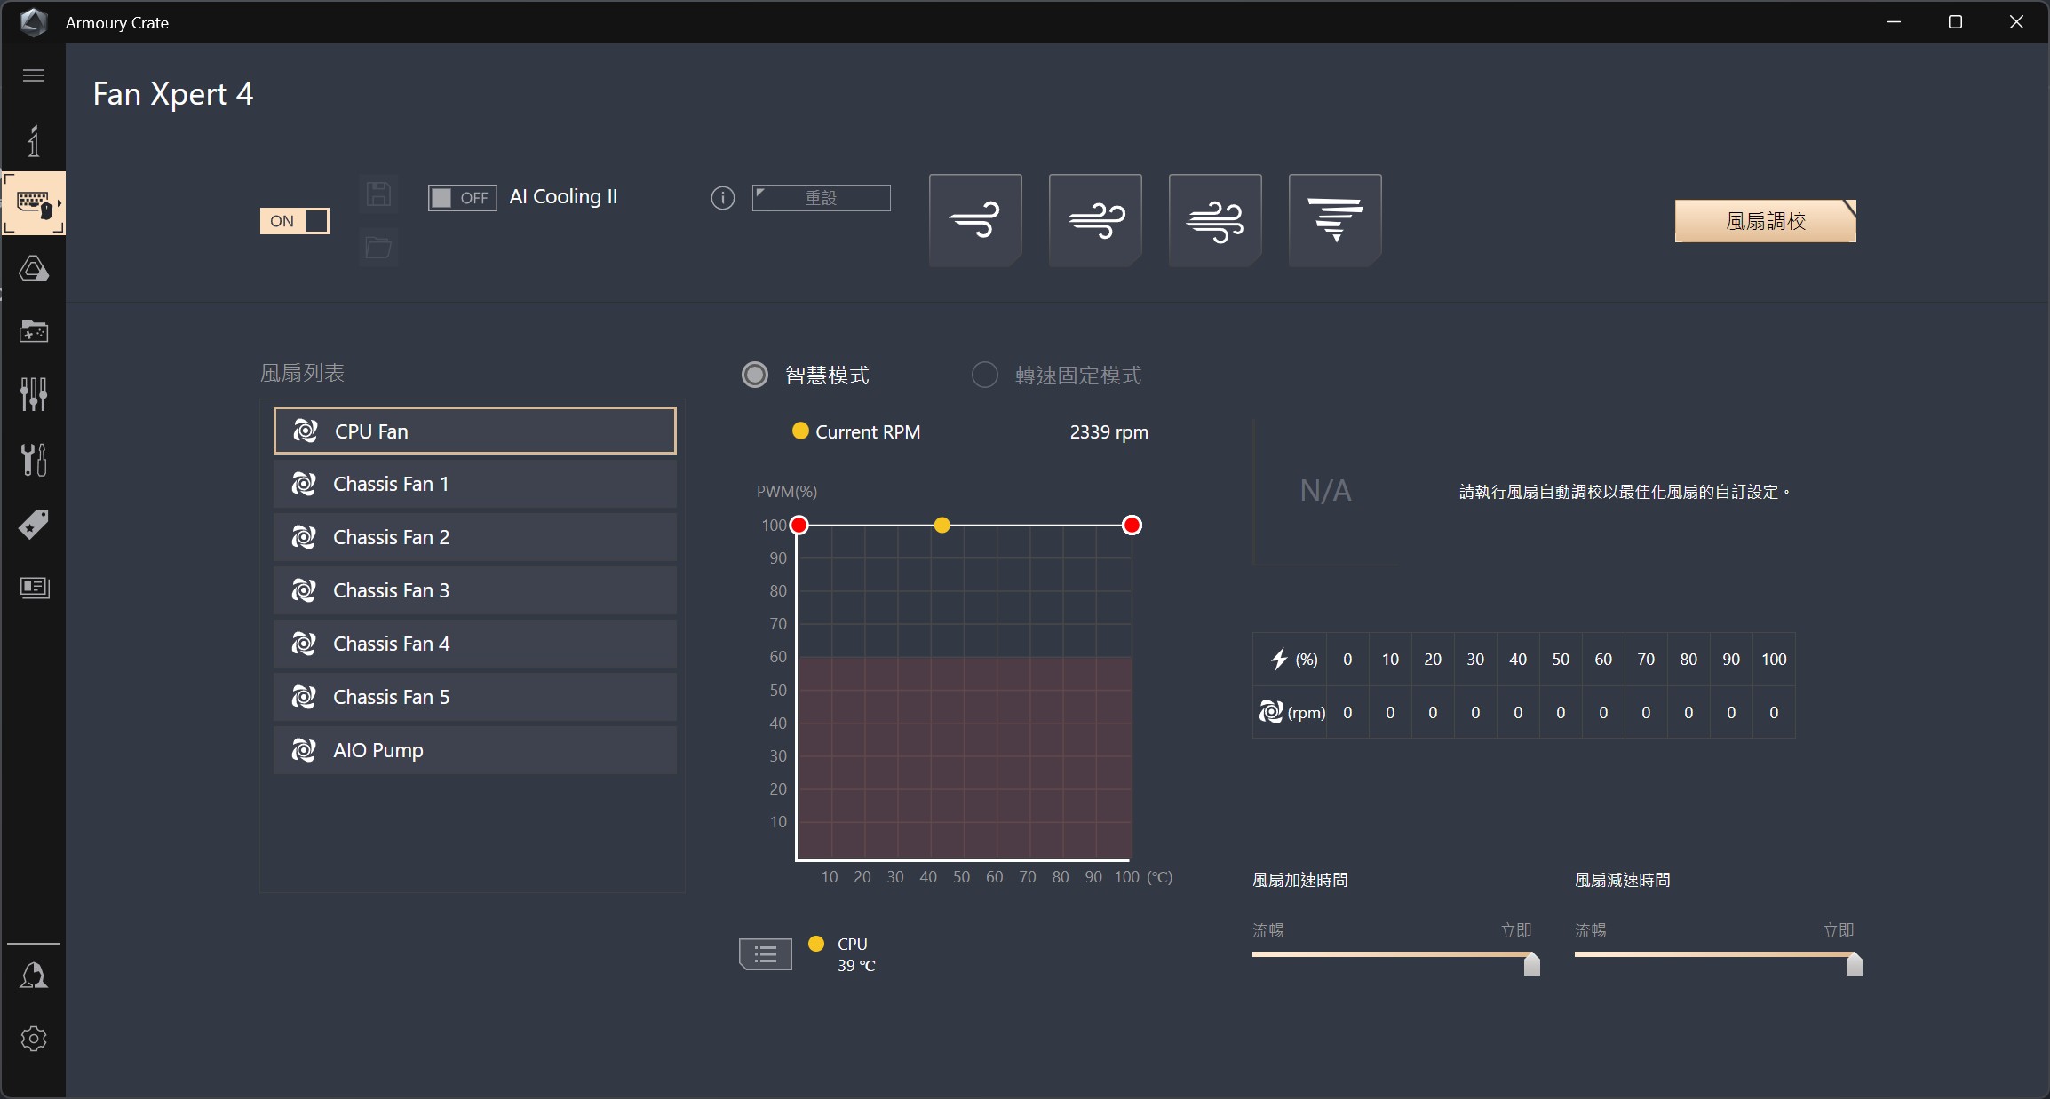Click the yellow current temperature curve point
Viewport: 2050px width, 1099px height.
(x=942, y=526)
